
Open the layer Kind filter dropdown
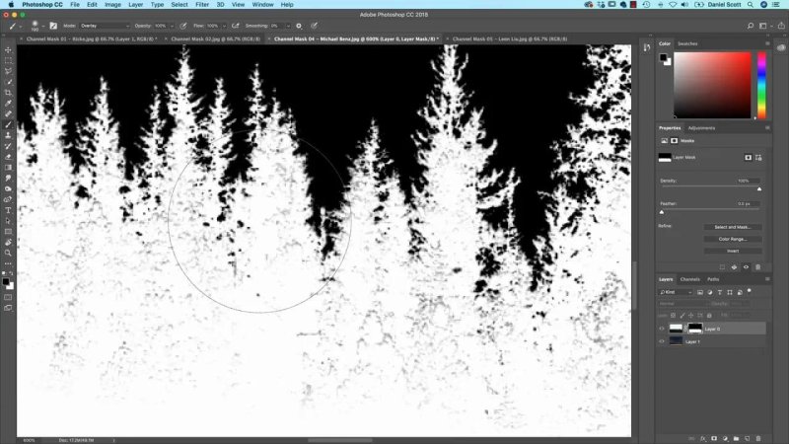[676, 292]
